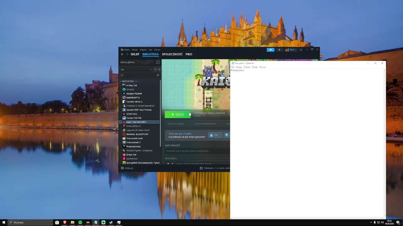Open Steam announcements megaphone button
This screenshot has width=403, height=226.
pyautogui.click(x=270, y=50)
